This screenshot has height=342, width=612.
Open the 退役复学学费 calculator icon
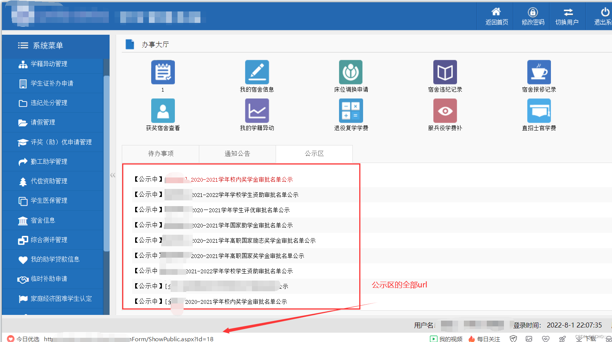coord(351,111)
